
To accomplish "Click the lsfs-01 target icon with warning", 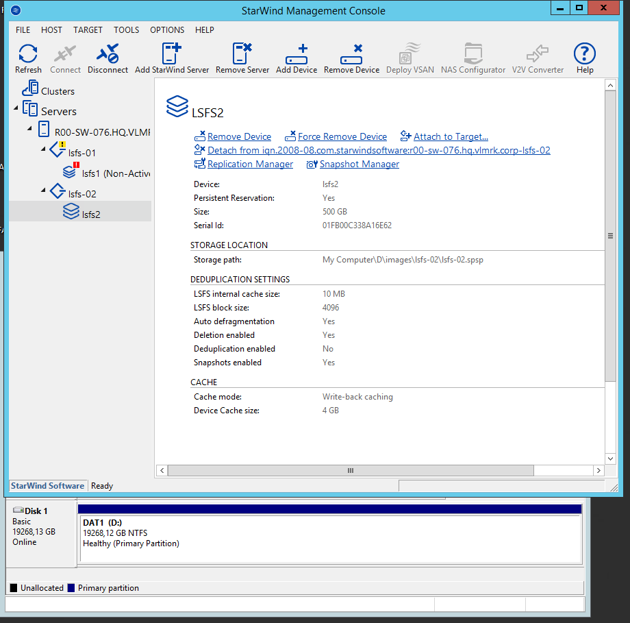I will (58, 149).
